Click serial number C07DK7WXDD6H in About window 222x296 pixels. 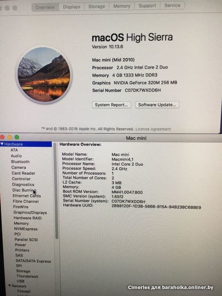pos(143,90)
